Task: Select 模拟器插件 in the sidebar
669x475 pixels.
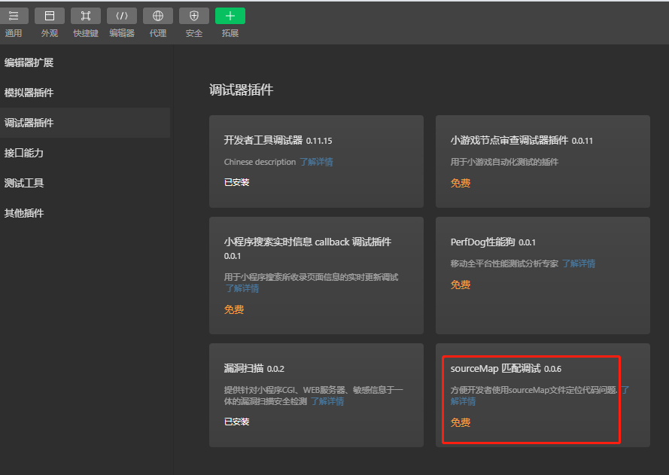Action: 85,93
